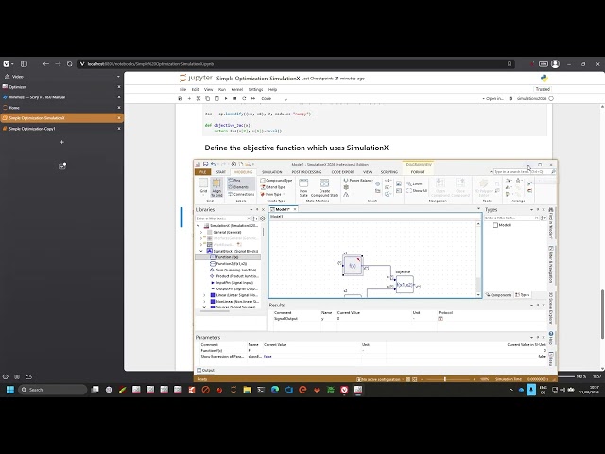Switch to the Components panel tab
Image resolution: width=605 pixels, height=454 pixels.
(498, 295)
